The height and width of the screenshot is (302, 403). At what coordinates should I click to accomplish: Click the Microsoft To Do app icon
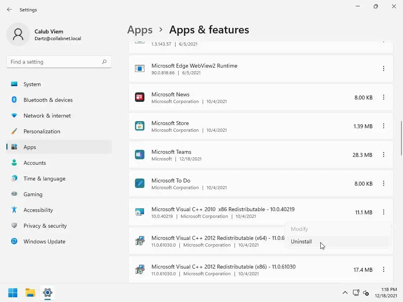click(x=140, y=183)
